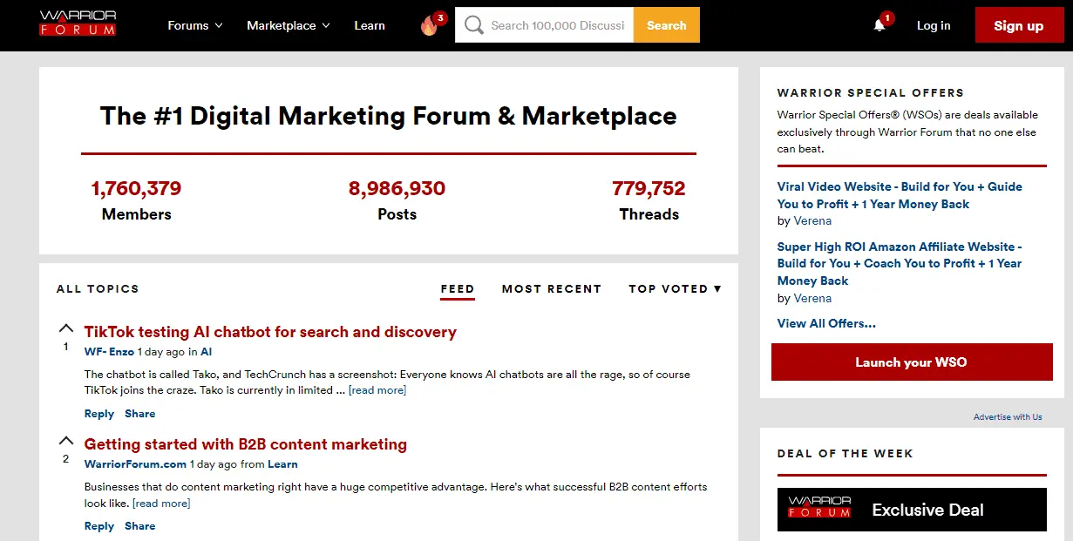Click the flame trending icon
1073x541 pixels.
click(x=429, y=26)
